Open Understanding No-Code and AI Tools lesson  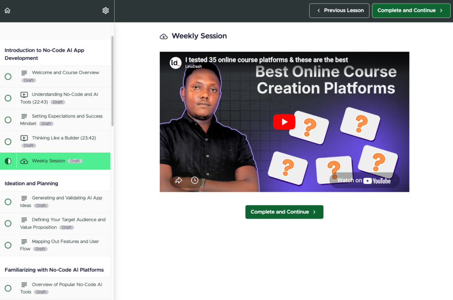coord(65,95)
